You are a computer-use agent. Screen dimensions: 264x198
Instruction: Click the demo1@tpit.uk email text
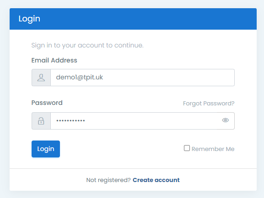pos(80,78)
